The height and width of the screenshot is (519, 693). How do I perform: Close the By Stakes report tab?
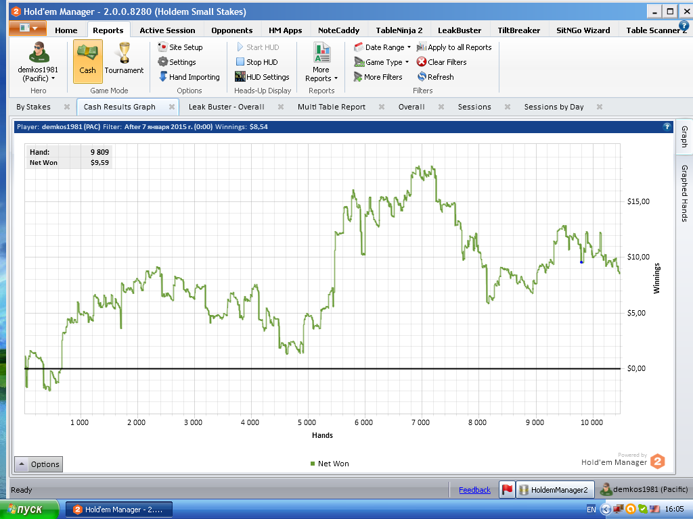click(x=67, y=107)
